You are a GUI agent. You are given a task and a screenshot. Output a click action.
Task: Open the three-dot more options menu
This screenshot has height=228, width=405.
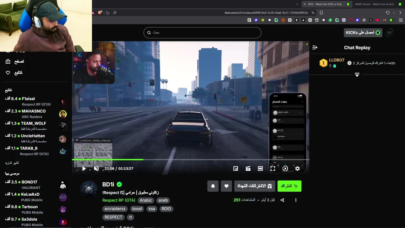click(x=296, y=200)
